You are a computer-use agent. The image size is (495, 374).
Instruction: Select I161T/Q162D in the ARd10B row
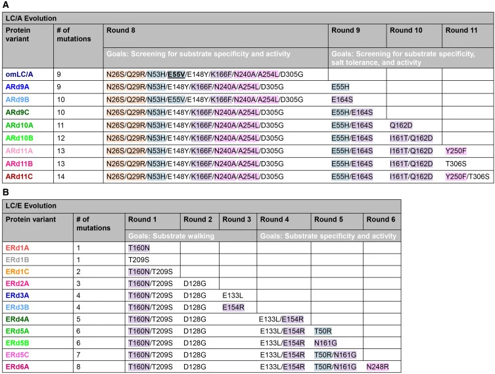pyautogui.click(x=411, y=138)
